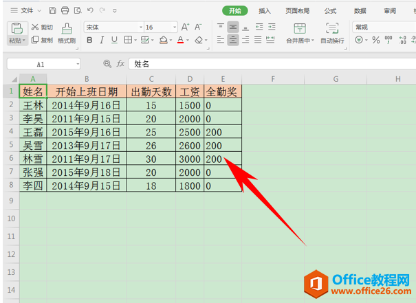Click Copy (复制) button
The image size is (416, 303).
coord(42,41)
